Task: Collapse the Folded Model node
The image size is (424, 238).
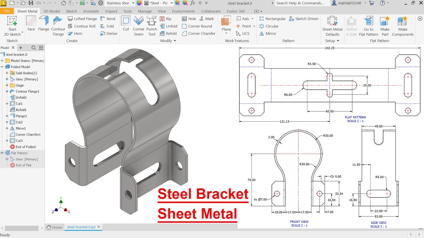Action: pyautogui.click(x=2, y=67)
